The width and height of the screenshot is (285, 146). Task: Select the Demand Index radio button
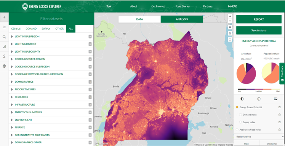[240, 115]
